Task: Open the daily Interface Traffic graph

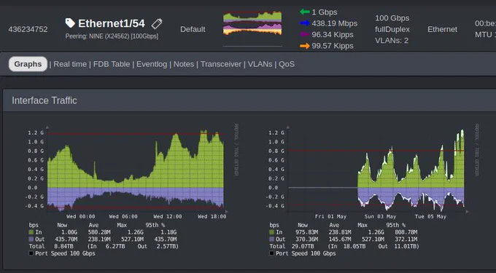Action: [x=133, y=189]
